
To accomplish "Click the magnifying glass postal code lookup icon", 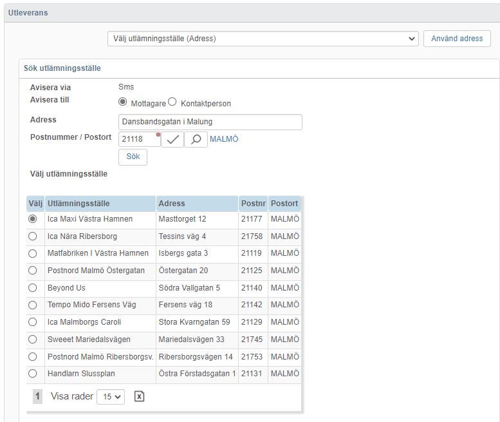I will pos(196,140).
